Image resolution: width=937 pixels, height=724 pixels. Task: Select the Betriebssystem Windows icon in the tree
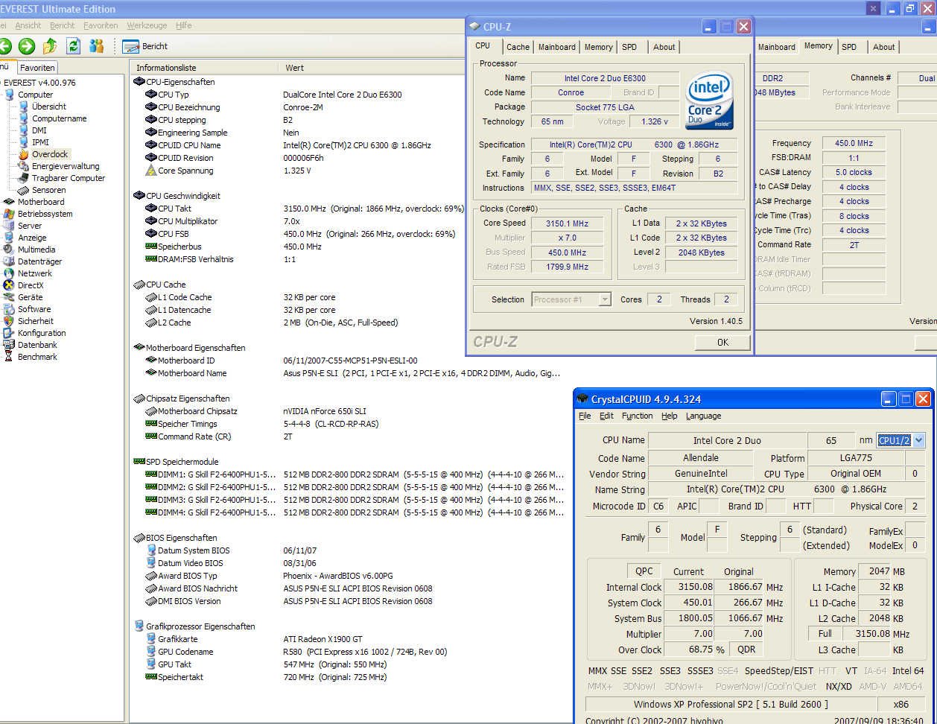[9, 214]
